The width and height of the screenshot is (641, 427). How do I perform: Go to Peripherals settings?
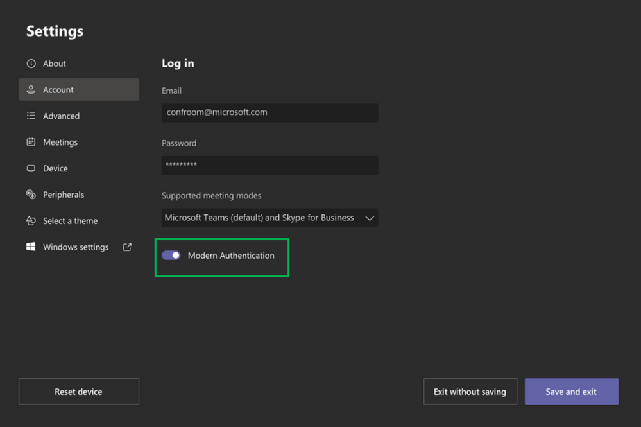tap(64, 195)
